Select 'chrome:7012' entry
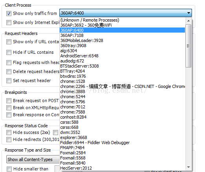Screen dimensions: 205x172 coord(123,107)
